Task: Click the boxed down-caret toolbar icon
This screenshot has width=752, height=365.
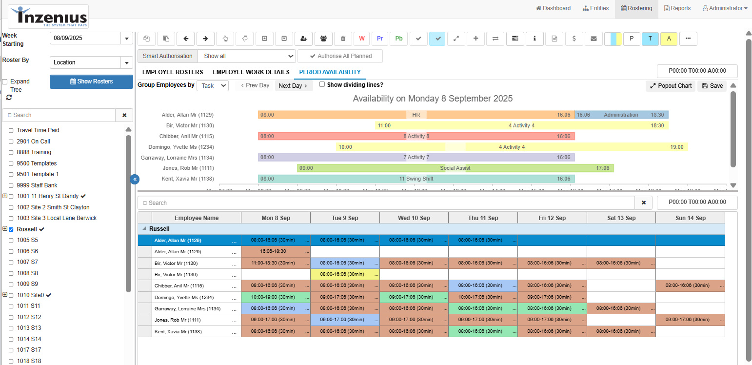Action: pyautogui.click(x=284, y=39)
